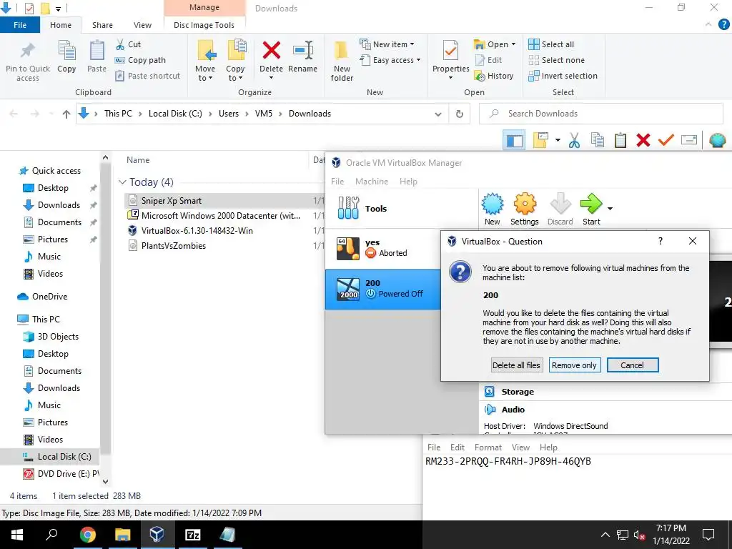Click the Copy ribbon icon
The width and height of the screenshot is (732, 549).
pos(66,51)
